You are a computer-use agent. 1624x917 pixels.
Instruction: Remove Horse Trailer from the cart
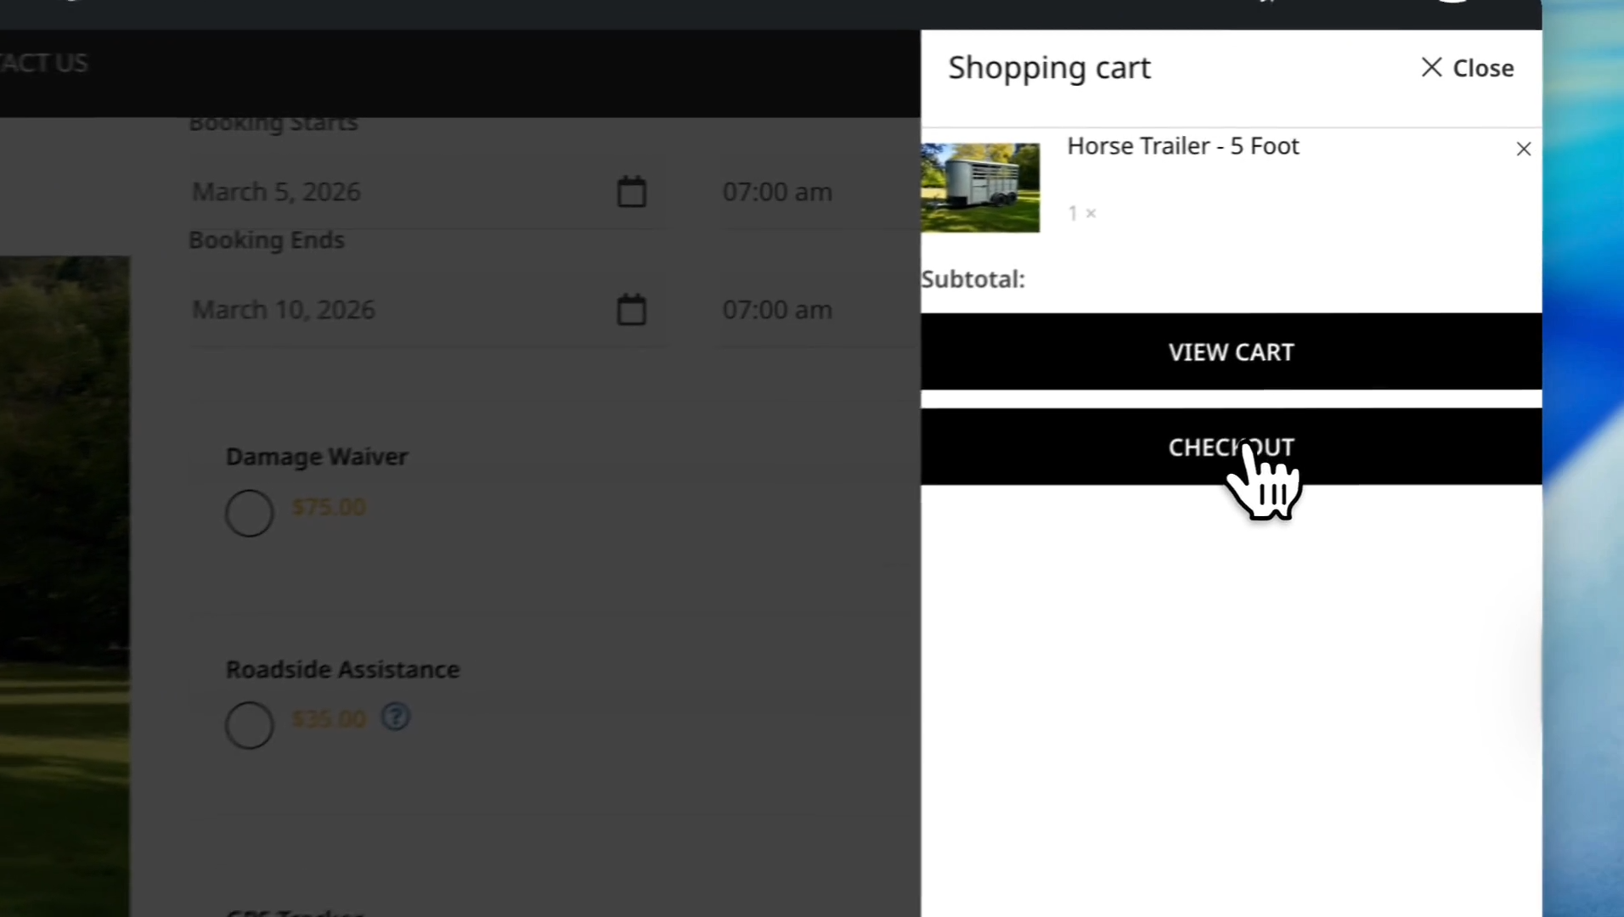coord(1523,149)
